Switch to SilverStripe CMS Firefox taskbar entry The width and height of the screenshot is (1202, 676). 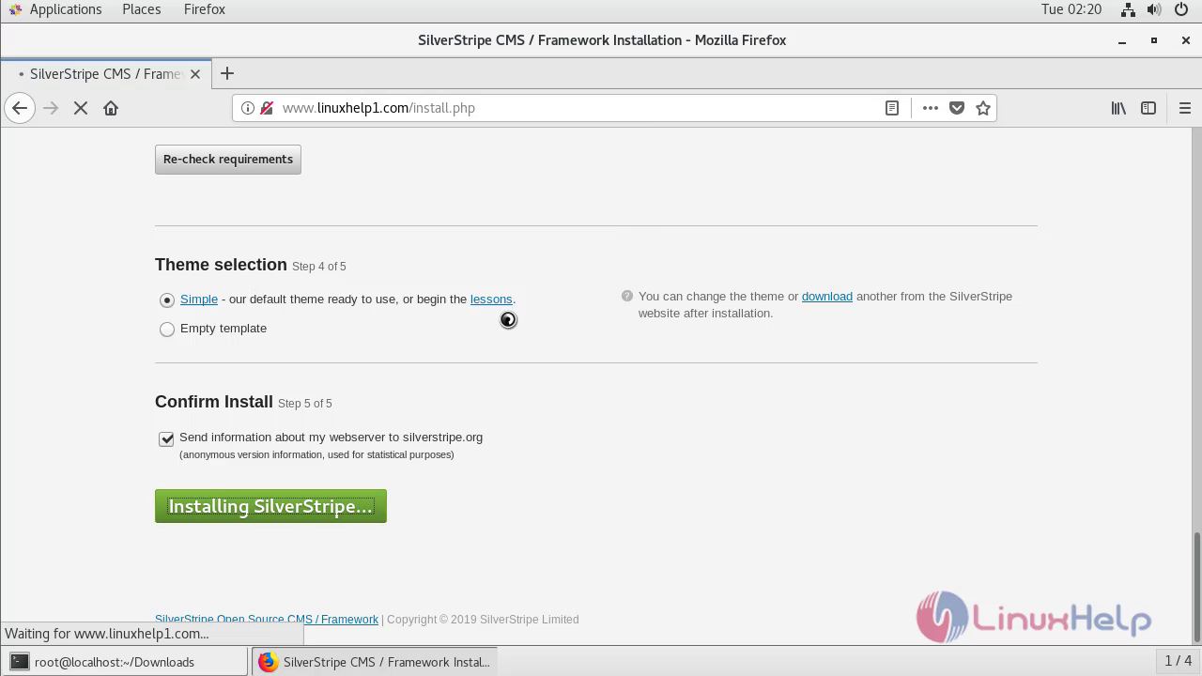[x=375, y=662]
